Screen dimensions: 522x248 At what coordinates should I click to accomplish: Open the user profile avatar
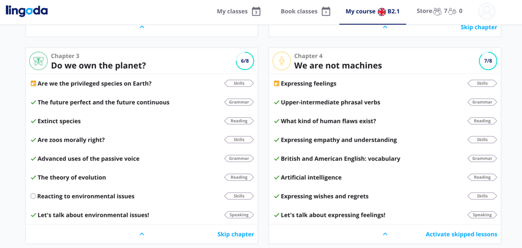point(487,11)
